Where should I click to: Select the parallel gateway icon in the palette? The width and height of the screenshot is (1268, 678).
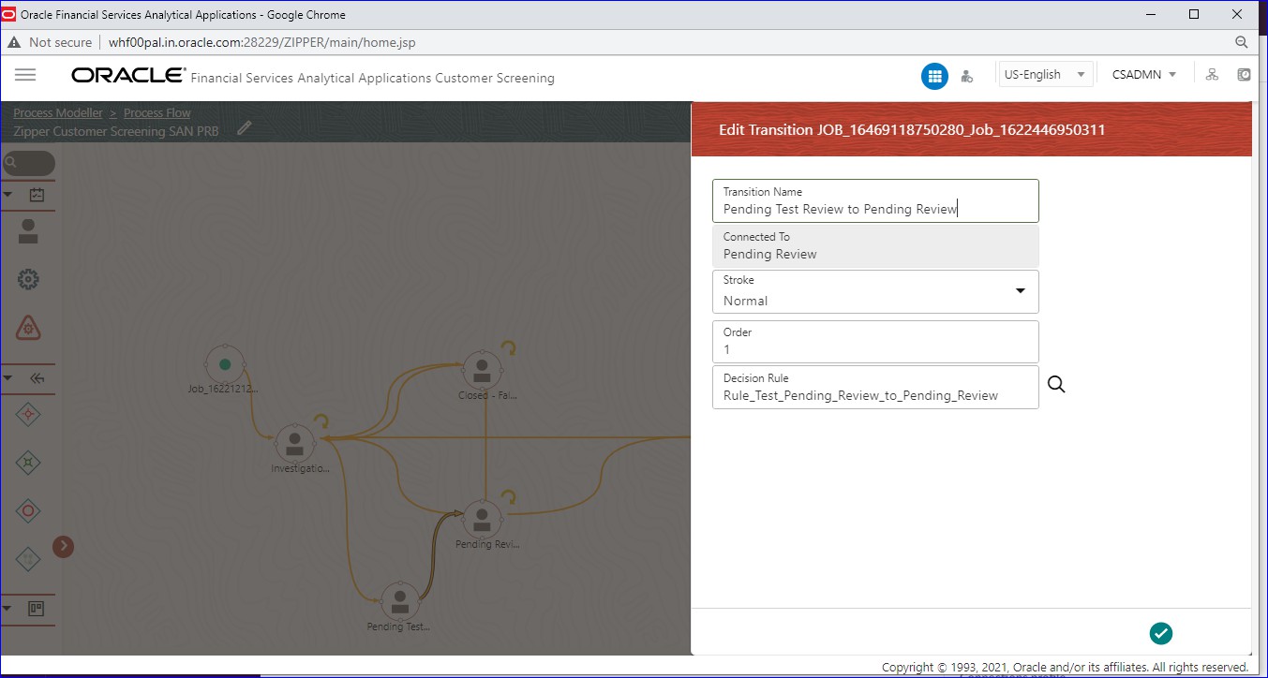[x=28, y=462]
